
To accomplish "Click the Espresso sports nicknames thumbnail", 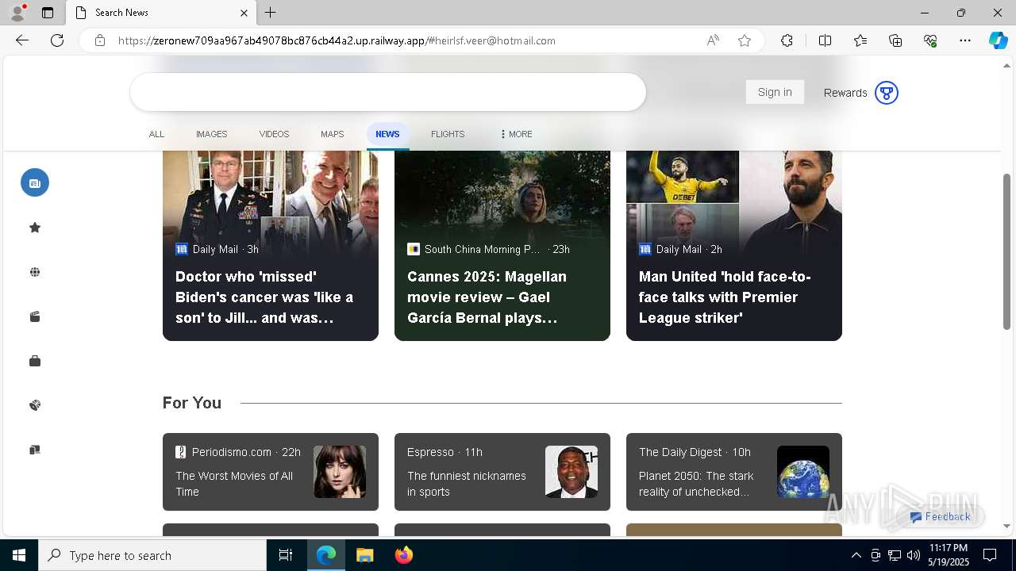I will pos(571,472).
